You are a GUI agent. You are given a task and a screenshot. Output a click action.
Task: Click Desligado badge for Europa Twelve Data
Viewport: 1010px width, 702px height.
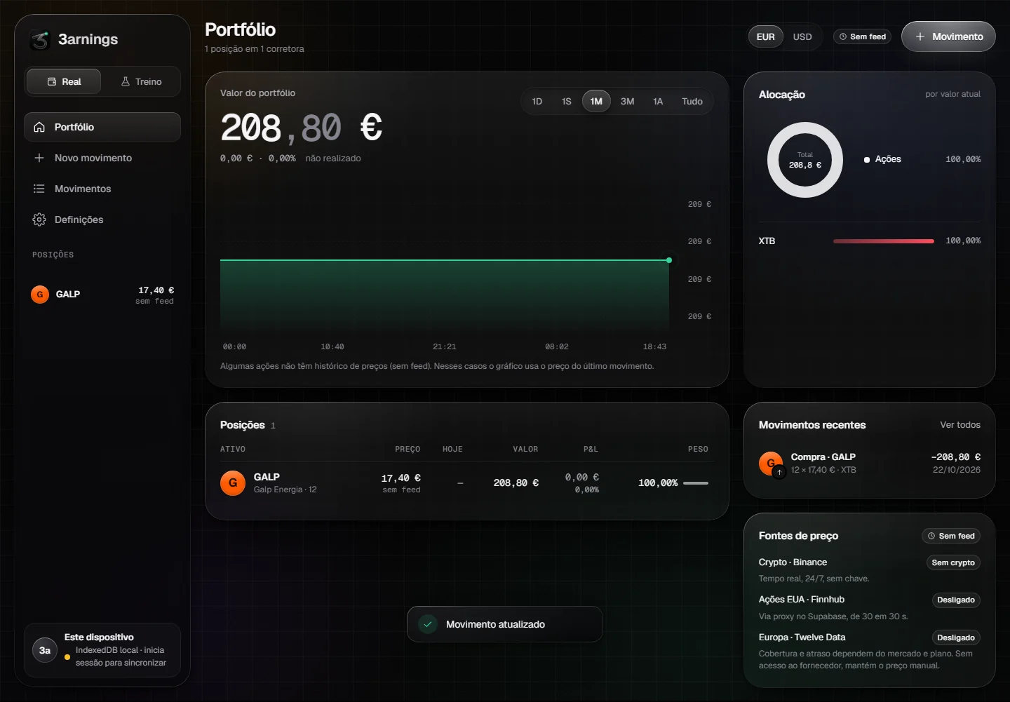point(956,637)
